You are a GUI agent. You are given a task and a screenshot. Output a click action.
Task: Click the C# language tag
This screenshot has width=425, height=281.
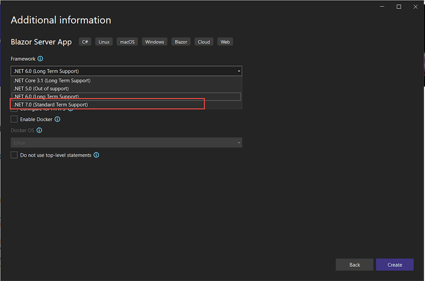(85, 42)
